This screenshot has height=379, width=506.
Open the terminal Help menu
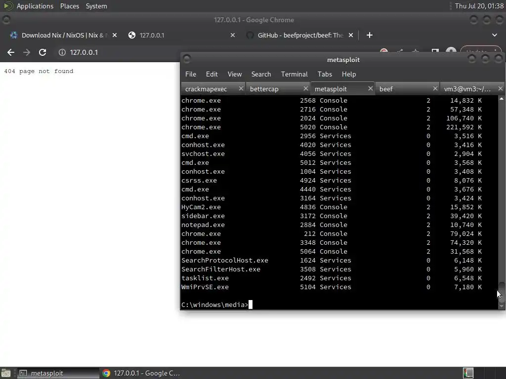pyautogui.click(x=349, y=74)
